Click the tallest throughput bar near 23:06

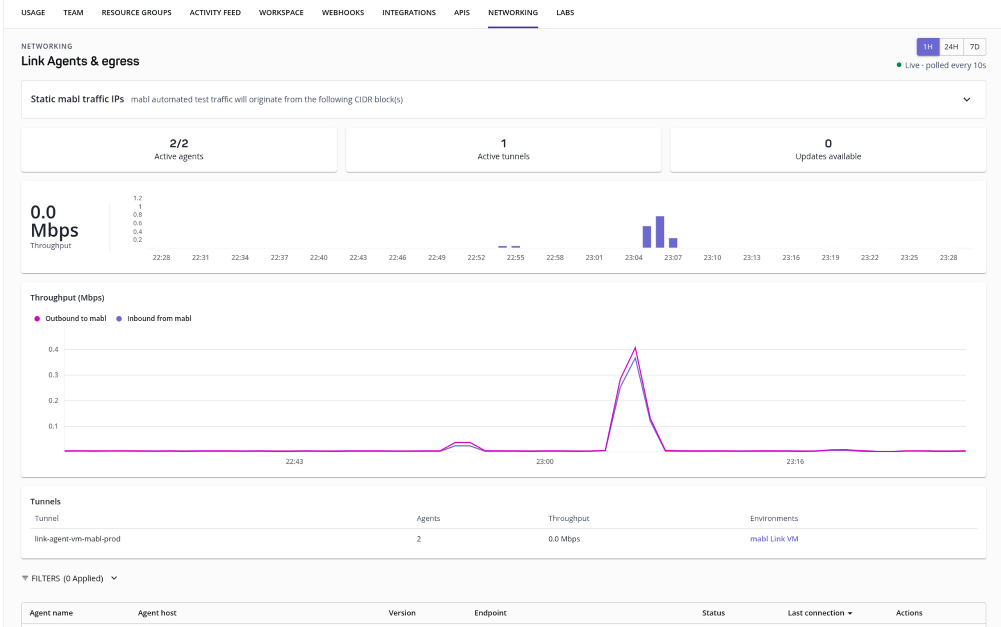click(660, 232)
